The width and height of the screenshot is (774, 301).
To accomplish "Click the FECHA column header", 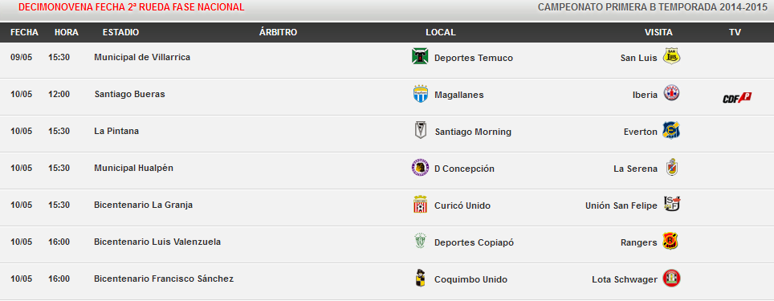I will point(24,32).
